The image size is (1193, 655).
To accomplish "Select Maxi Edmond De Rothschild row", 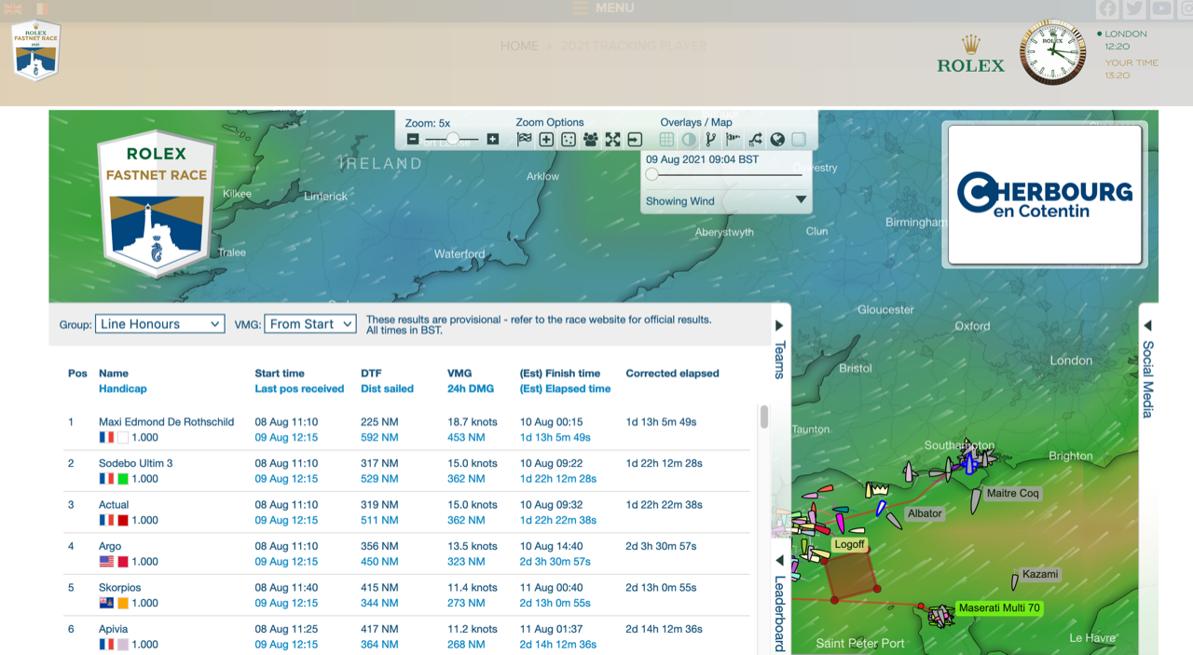I will 406,430.
